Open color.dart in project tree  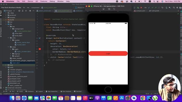17,33
